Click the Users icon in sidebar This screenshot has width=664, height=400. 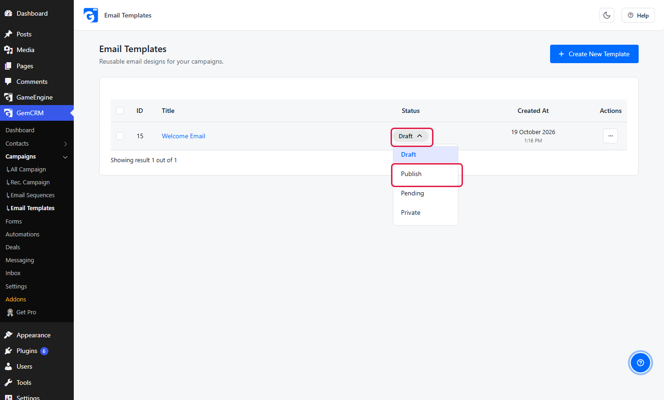8,367
